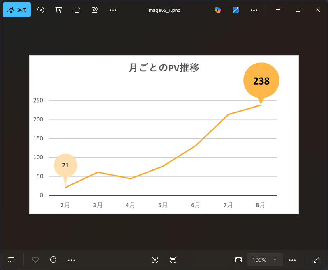The height and width of the screenshot is (270, 328).
Task: Click the 238 bubble on the chart image
Action: 261,81
